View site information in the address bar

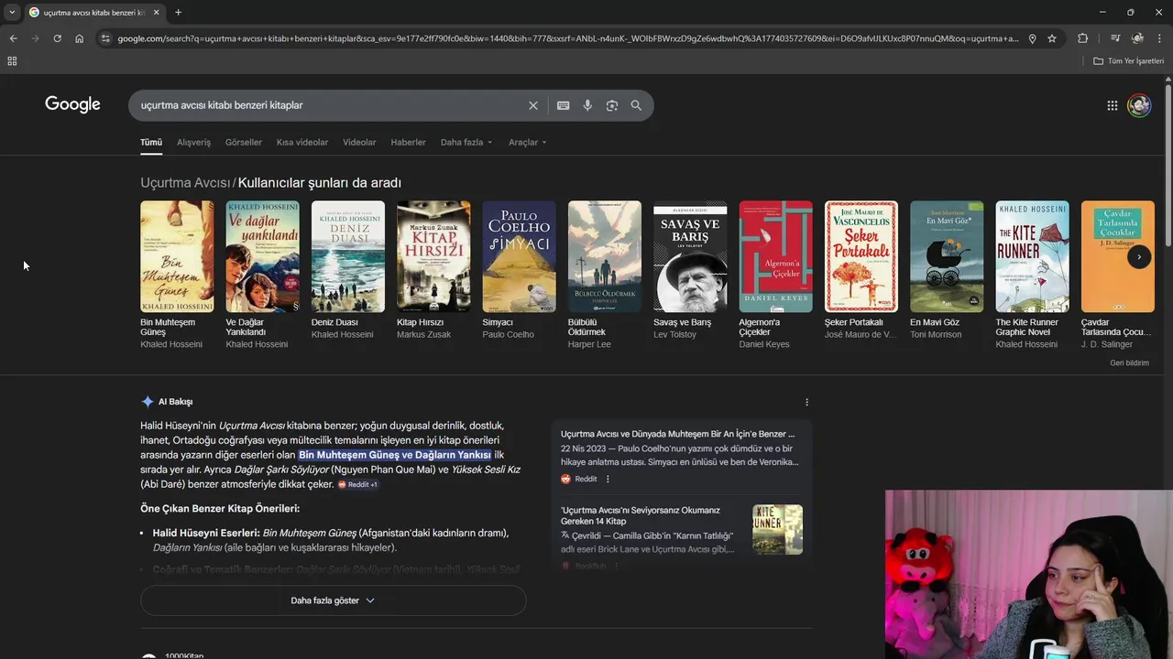(x=105, y=38)
